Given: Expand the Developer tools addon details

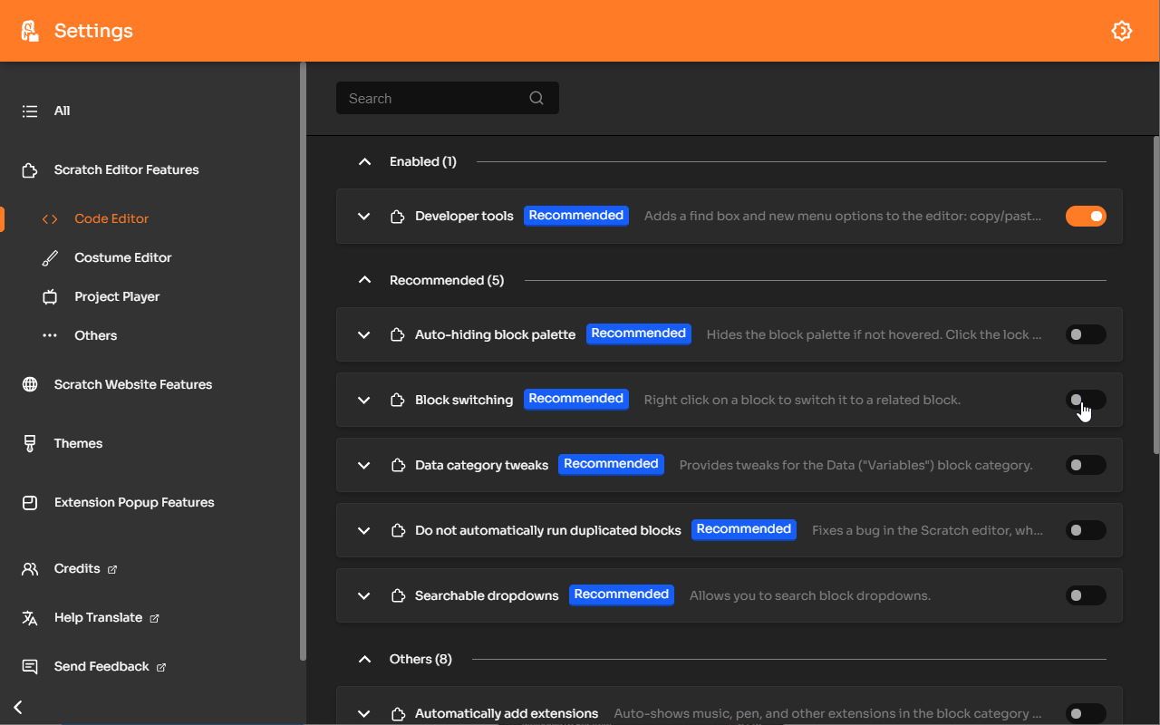Looking at the screenshot, I should click(364, 216).
